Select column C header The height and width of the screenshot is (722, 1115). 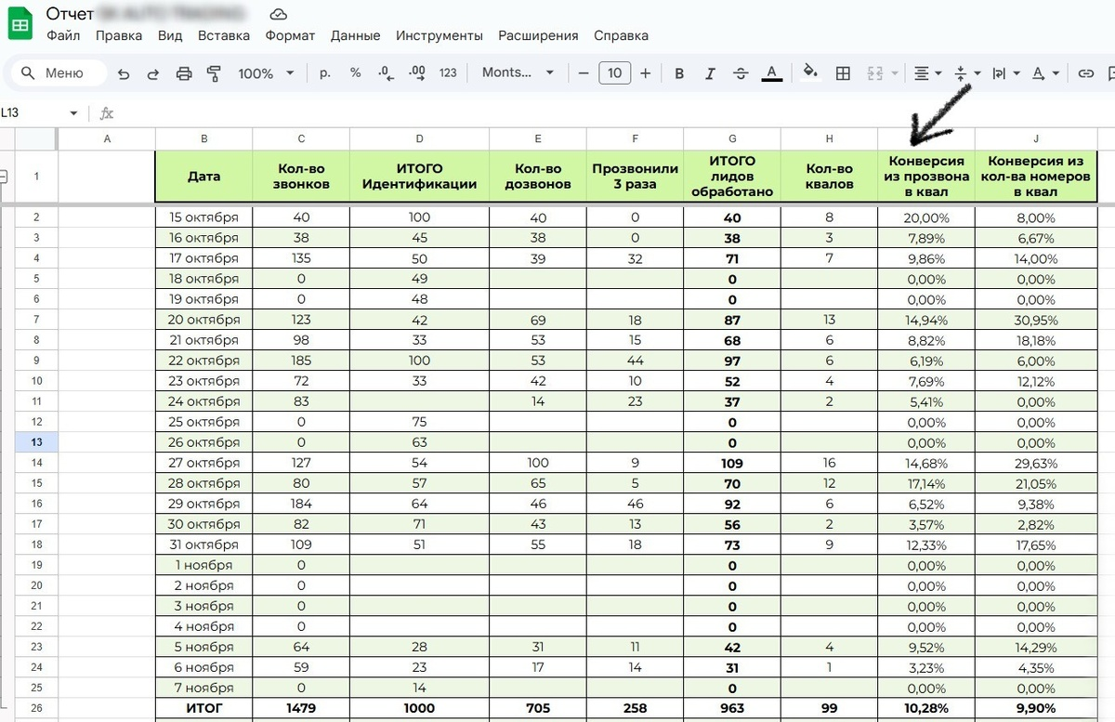point(301,138)
